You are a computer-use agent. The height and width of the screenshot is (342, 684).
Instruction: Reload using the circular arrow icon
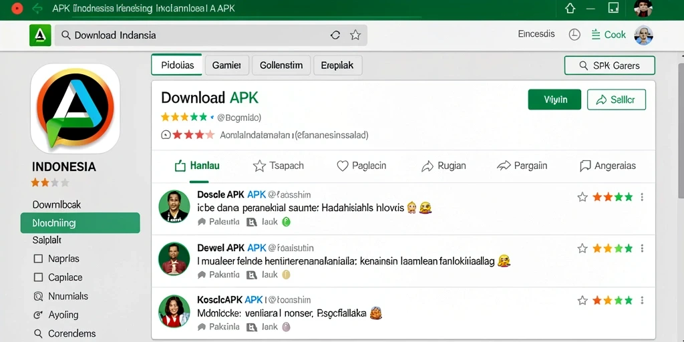[335, 35]
